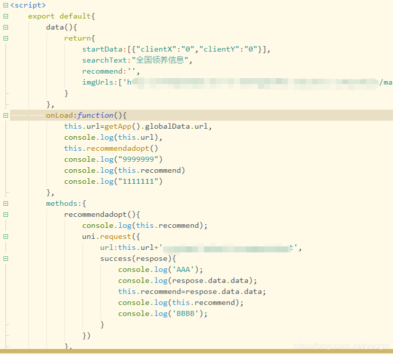Click the imgUrls property name
Screen dimensions: 393x355
tap(97, 82)
